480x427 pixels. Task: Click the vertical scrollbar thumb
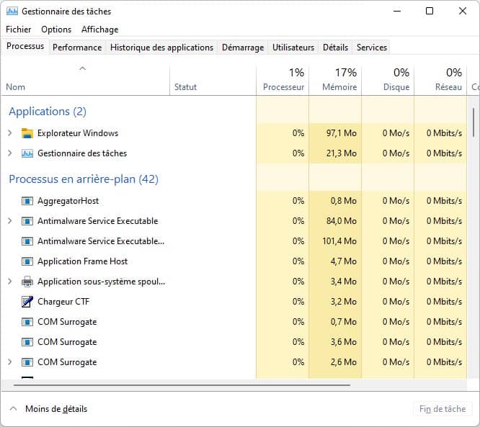coord(474,122)
